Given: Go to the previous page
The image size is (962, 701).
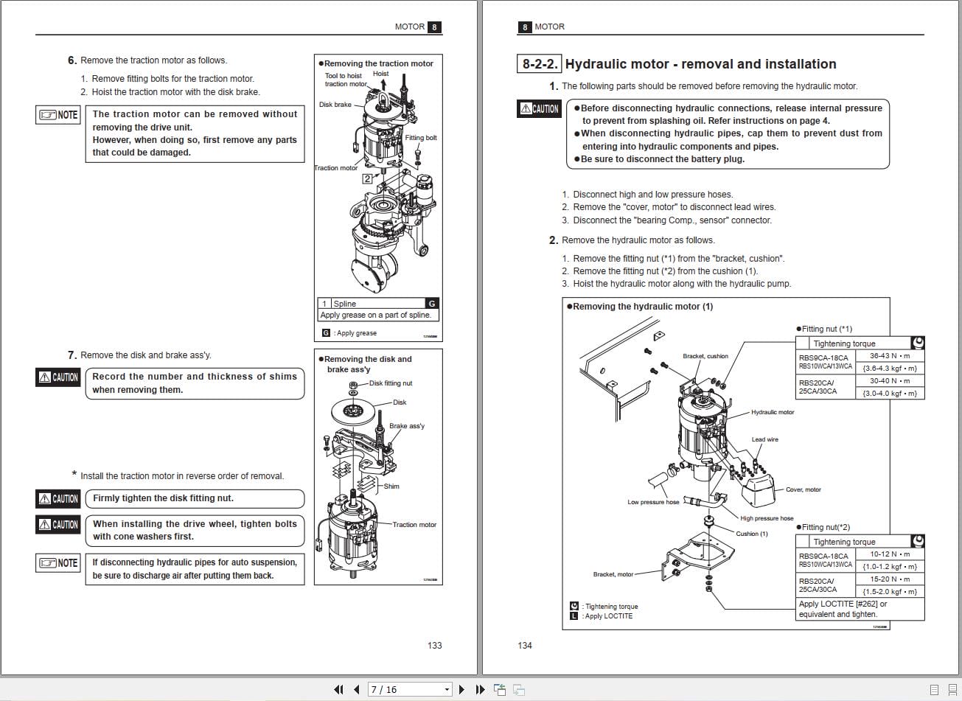Looking at the screenshot, I should 357,690.
